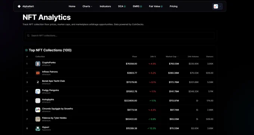Click the grid icon beside Top NFT Collections
Viewport: 254px width, 135px height.
(27, 50)
